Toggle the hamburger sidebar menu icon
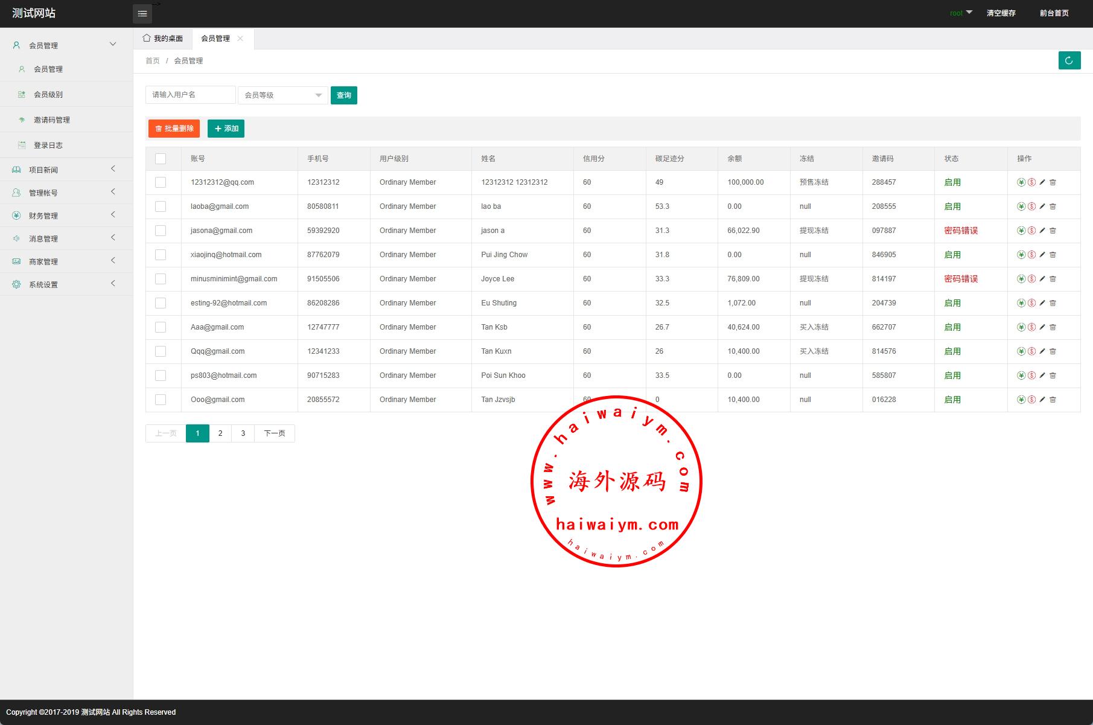 pos(142,14)
